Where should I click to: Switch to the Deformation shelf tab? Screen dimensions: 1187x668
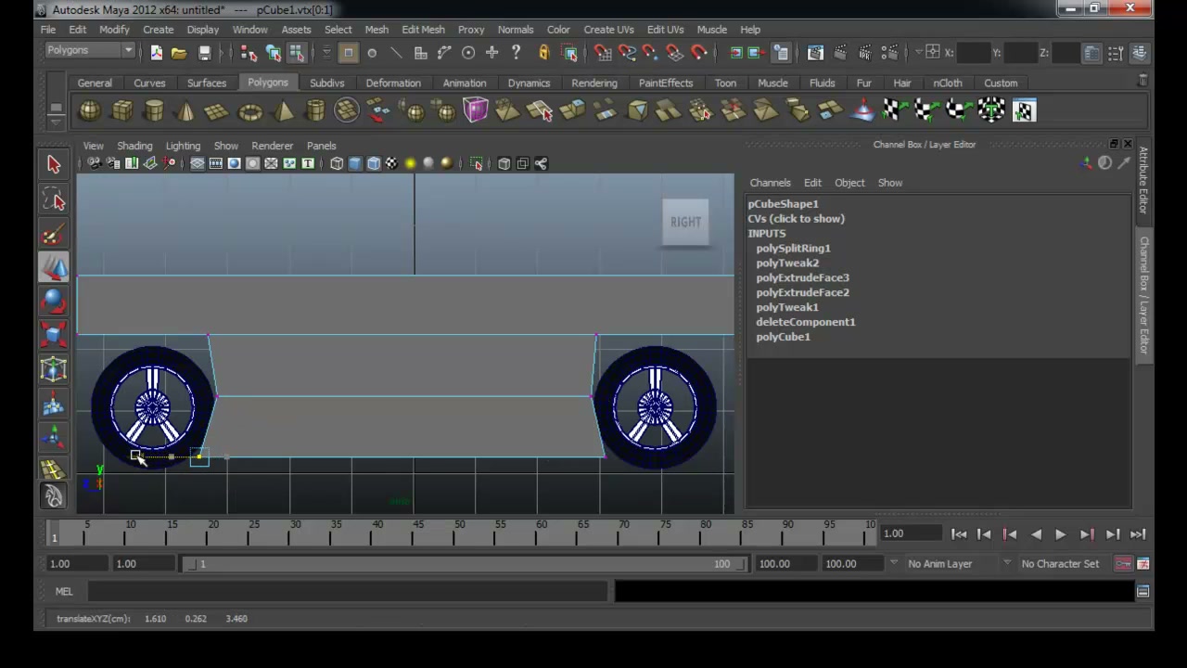click(x=393, y=83)
